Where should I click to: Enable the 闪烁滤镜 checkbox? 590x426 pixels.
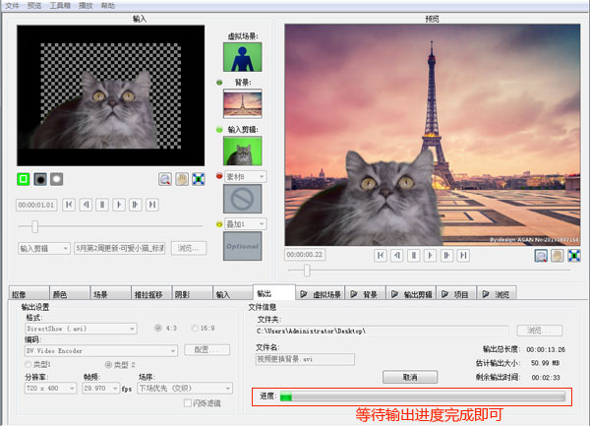(x=188, y=403)
